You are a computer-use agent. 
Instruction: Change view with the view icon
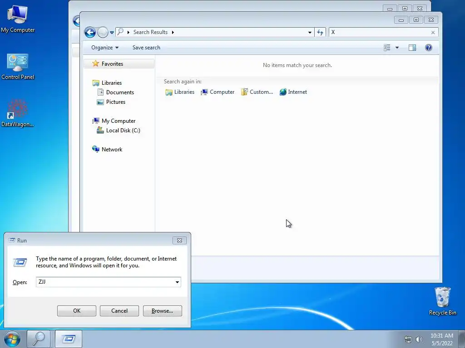(x=387, y=48)
